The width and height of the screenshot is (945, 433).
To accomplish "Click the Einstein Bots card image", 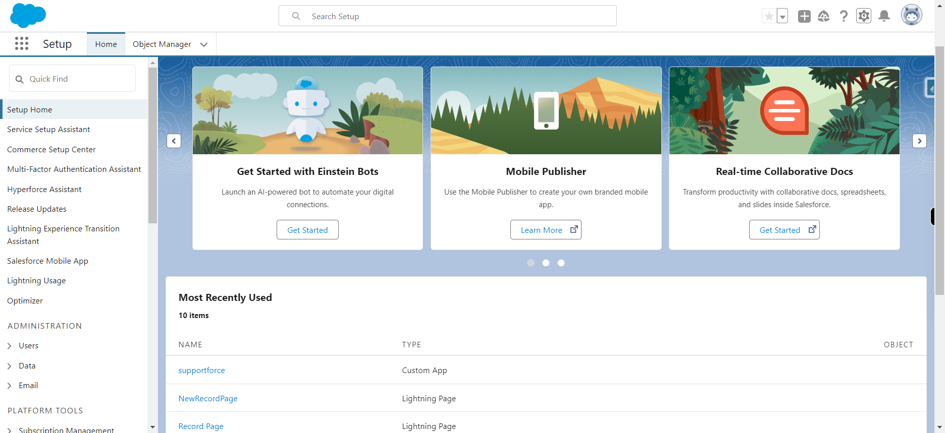I will pyautogui.click(x=307, y=110).
